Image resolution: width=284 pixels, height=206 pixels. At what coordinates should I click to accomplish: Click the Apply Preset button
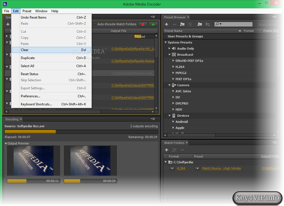(x=267, y=24)
